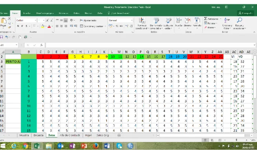This screenshot has width=257, height=150.
Task: Open the Archivo menu tab
Action: 4,13
